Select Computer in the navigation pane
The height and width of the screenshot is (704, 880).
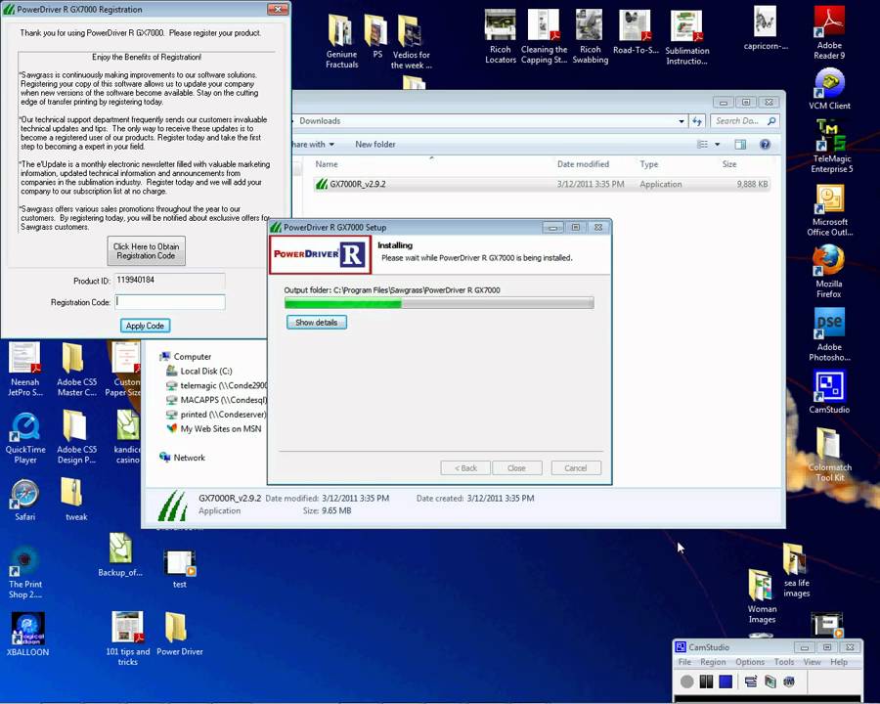[x=185, y=357]
